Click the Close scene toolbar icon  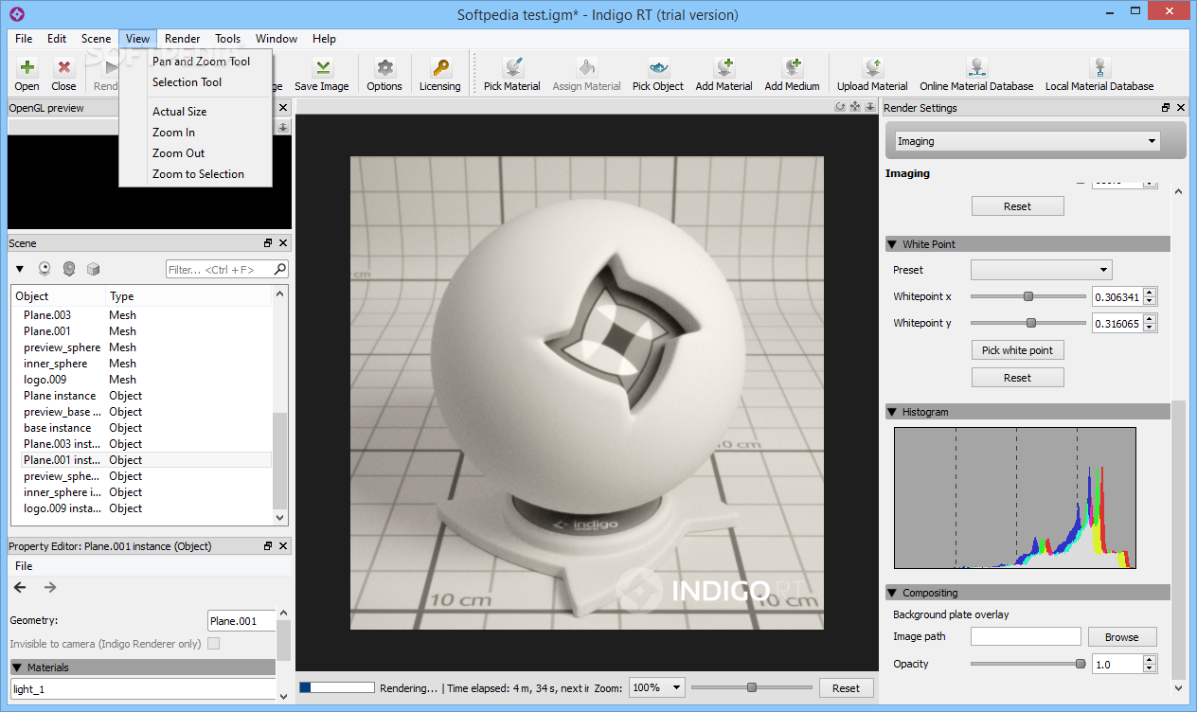pyautogui.click(x=63, y=68)
